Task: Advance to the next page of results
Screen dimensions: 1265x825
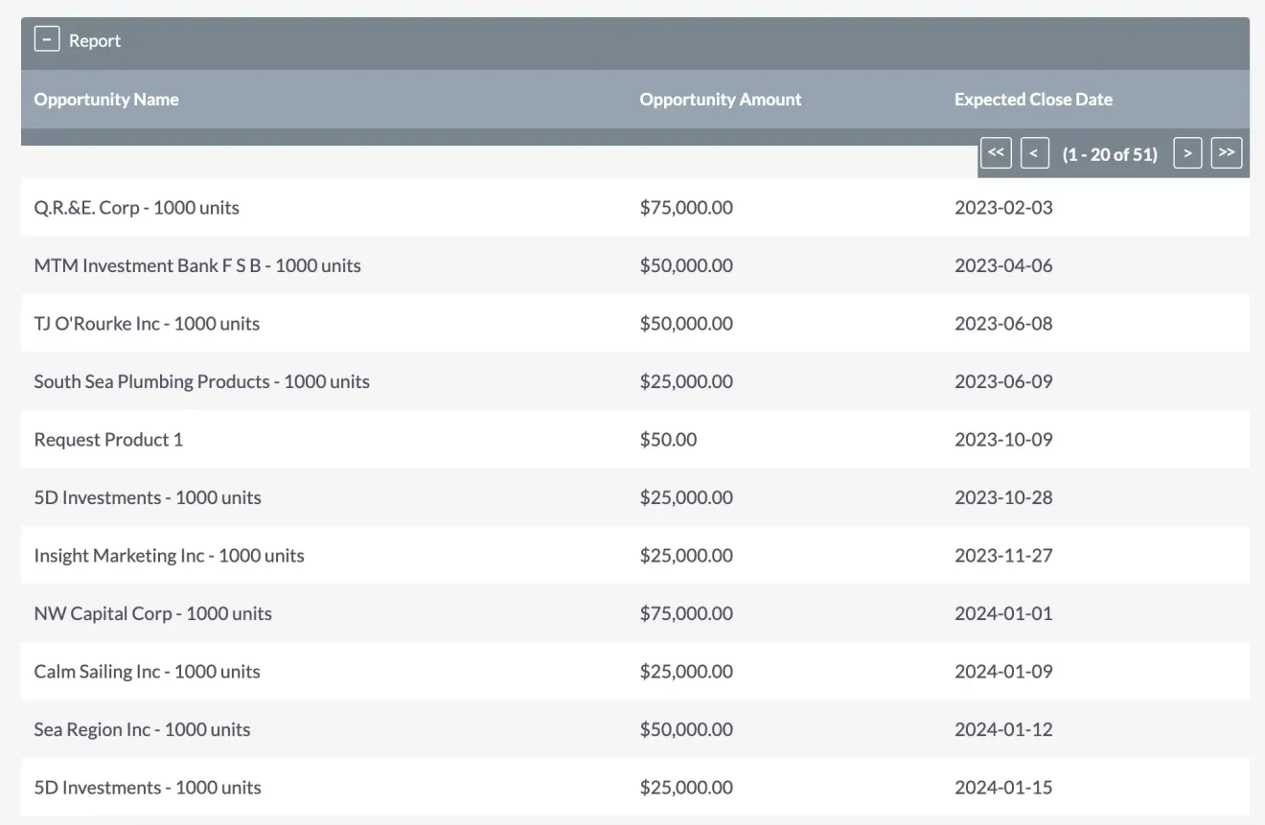Action: coord(1187,152)
